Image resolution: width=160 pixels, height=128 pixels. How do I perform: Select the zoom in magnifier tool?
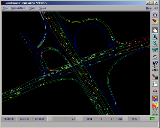[155, 37]
